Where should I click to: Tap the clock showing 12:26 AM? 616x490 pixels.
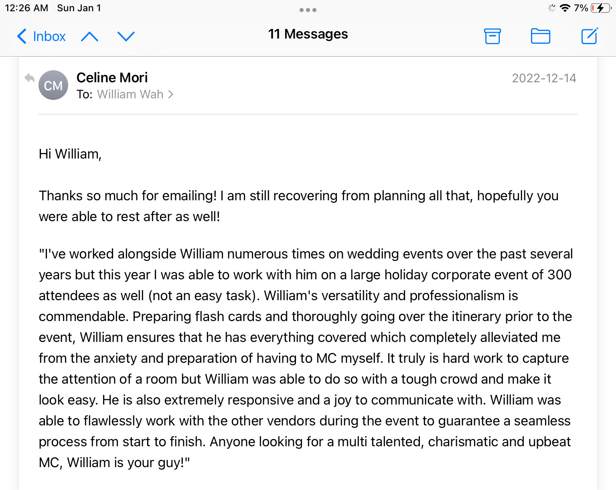coord(26,8)
